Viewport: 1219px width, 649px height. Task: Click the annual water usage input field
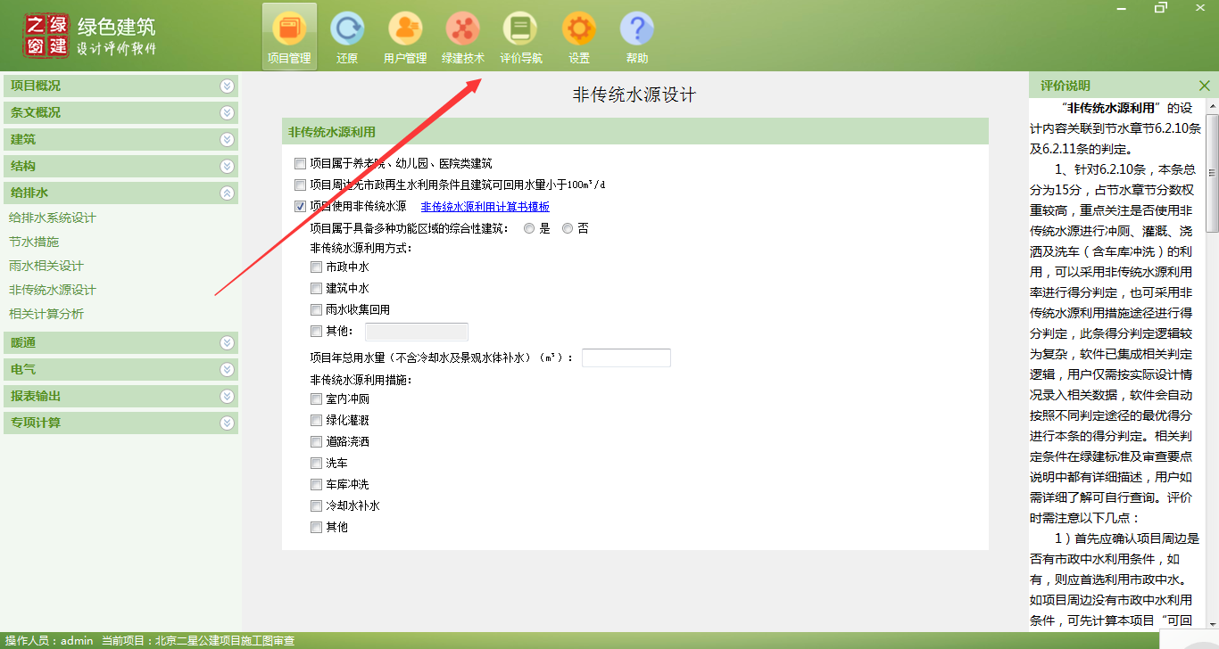click(x=626, y=357)
